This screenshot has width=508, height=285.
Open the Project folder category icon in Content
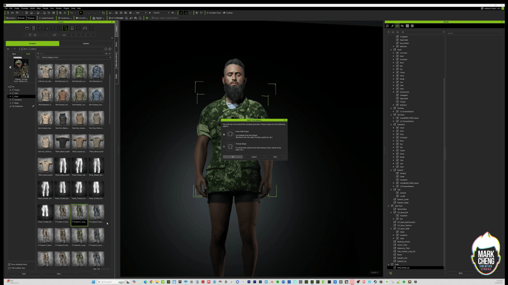click(27, 28)
